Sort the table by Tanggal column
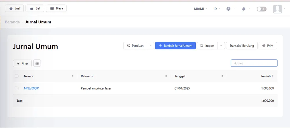 [x=222, y=76]
